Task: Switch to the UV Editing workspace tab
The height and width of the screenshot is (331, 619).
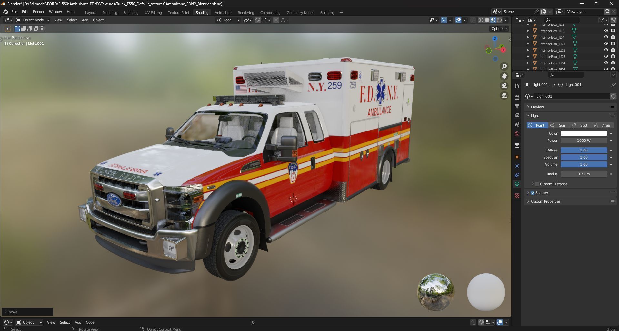Action: [x=153, y=13]
